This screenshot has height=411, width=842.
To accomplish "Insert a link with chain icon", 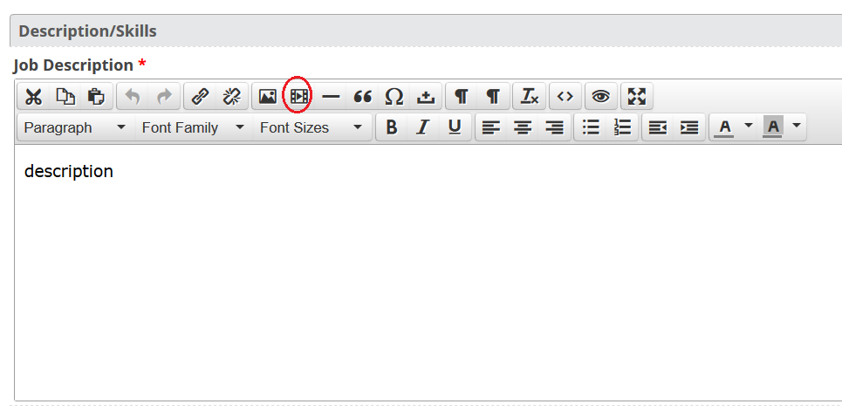I will 201,97.
